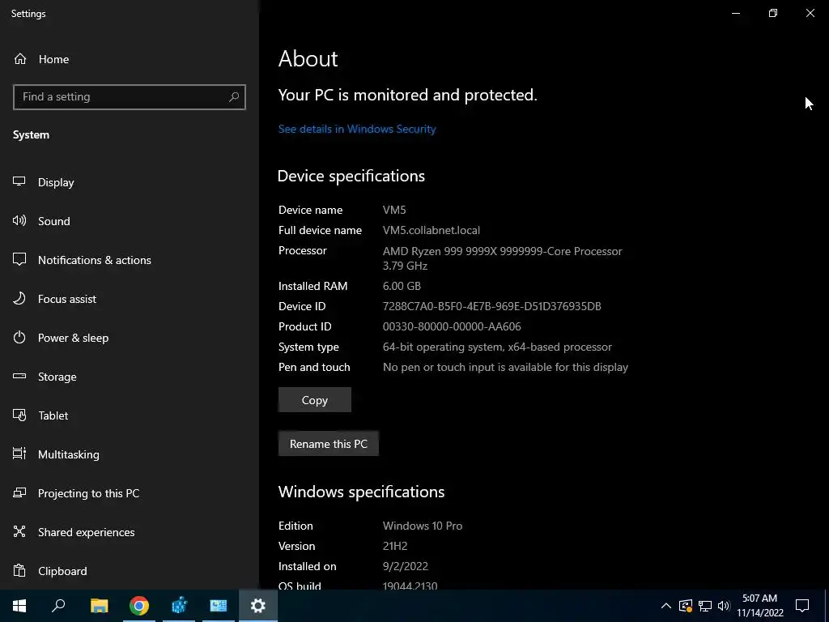The height and width of the screenshot is (622, 829).
Task: Open the Windows Start menu
Action: click(19, 606)
